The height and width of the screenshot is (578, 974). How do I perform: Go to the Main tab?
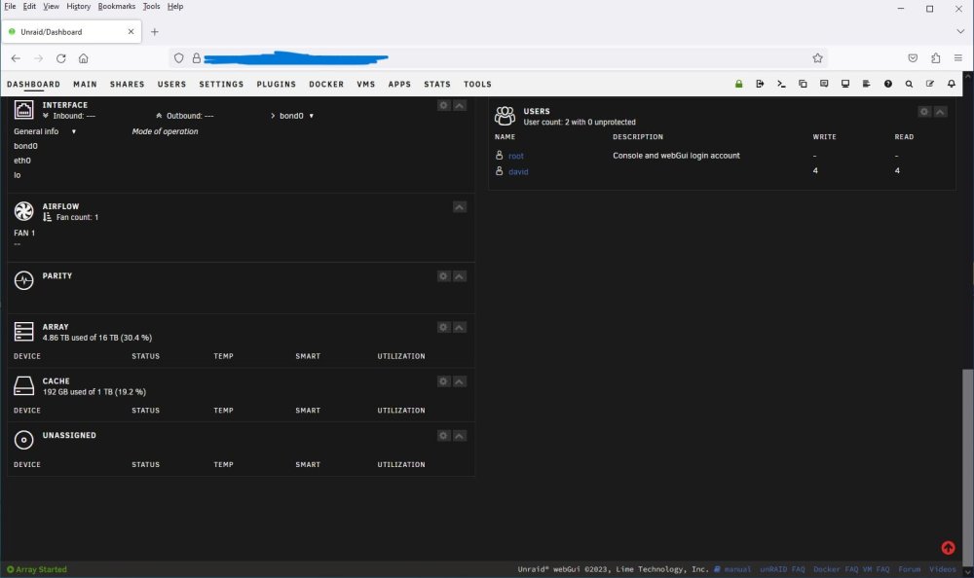pos(85,85)
